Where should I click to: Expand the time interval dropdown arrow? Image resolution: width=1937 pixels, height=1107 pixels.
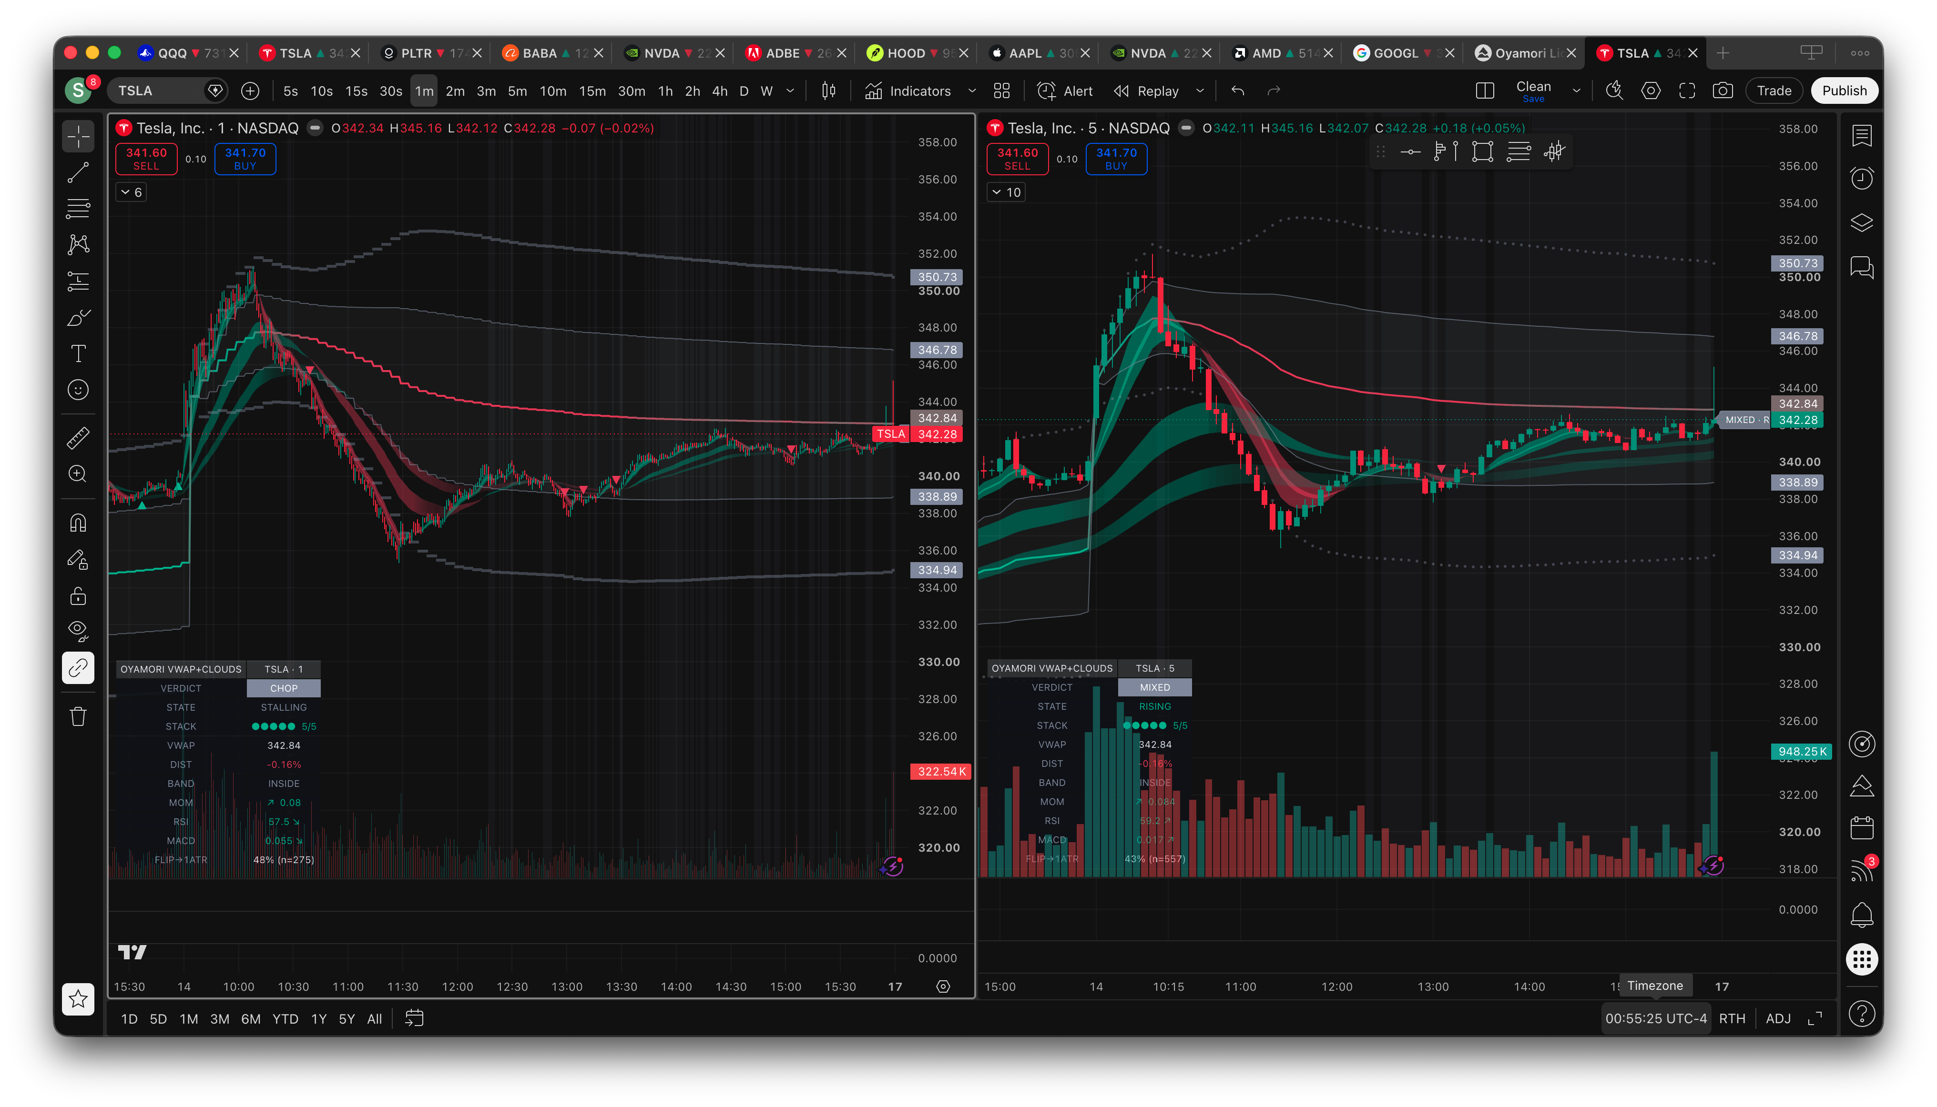(x=790, y=91)
